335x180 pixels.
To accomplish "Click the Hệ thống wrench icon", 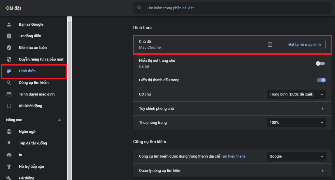I will (x=9, y=178).
